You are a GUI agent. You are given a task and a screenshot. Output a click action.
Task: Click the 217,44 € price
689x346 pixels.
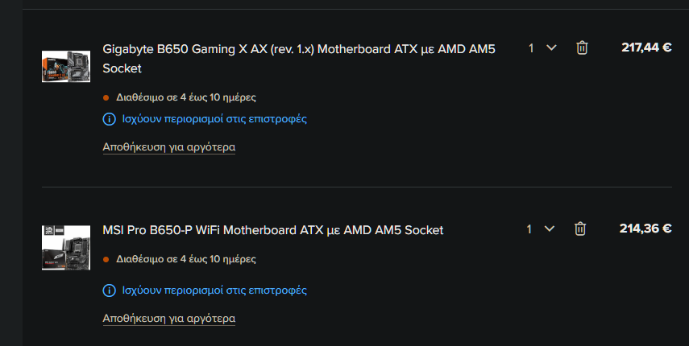point(646,47)
